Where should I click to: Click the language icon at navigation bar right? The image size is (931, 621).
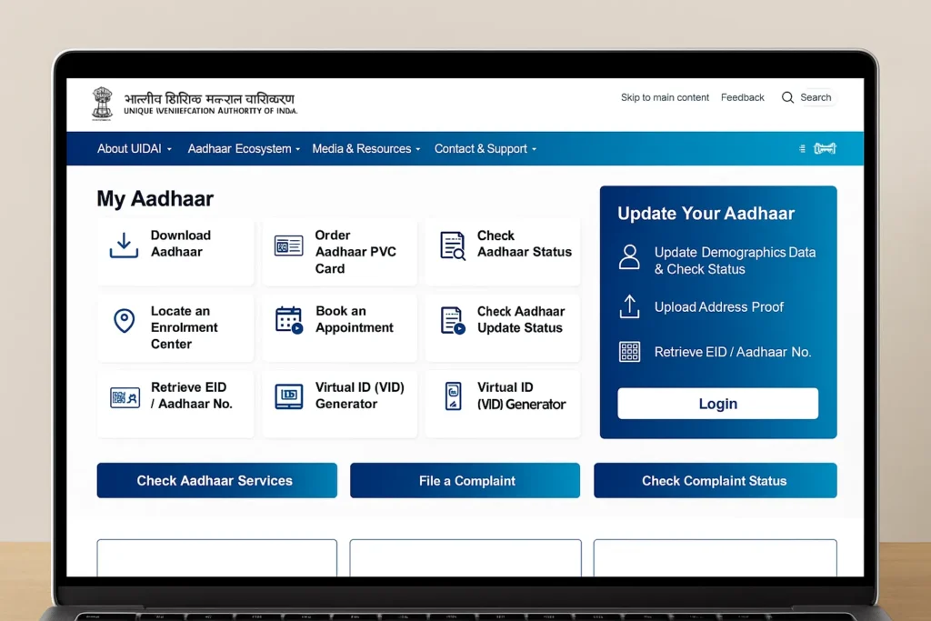pos(825,148)
